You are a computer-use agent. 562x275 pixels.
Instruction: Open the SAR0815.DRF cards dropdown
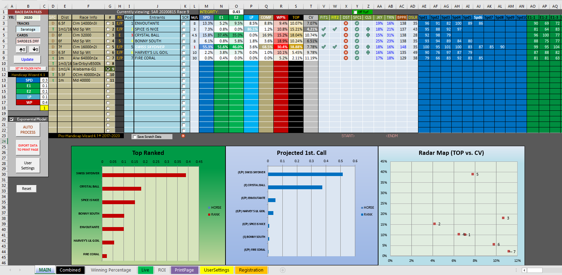pos(28,41)
